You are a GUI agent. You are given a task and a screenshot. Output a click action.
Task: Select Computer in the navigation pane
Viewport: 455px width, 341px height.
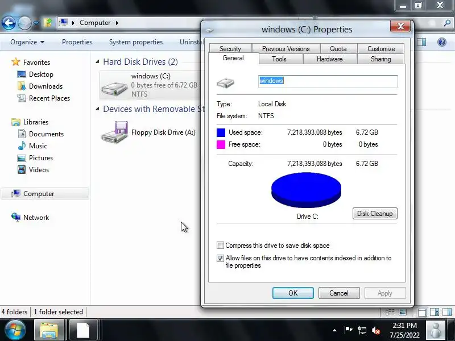pos(45,194)
